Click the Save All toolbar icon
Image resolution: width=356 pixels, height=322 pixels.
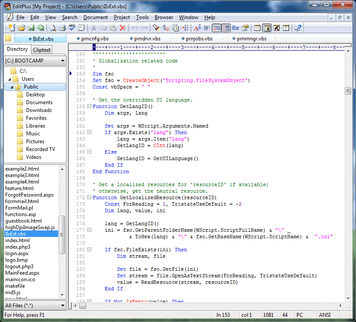pos(41,28)
